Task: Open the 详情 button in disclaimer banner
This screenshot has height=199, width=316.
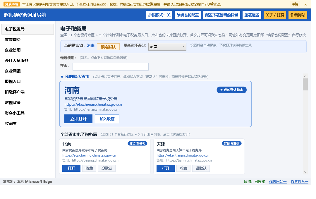Action: pyautogui.click(x=295, y=4)
